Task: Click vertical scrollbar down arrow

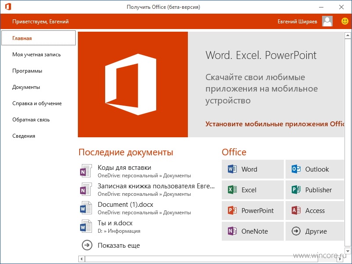Action: click(348, 251)
